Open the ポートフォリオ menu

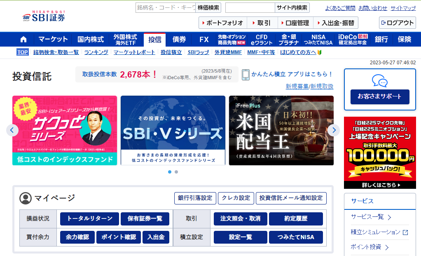[x=223, y=23]
